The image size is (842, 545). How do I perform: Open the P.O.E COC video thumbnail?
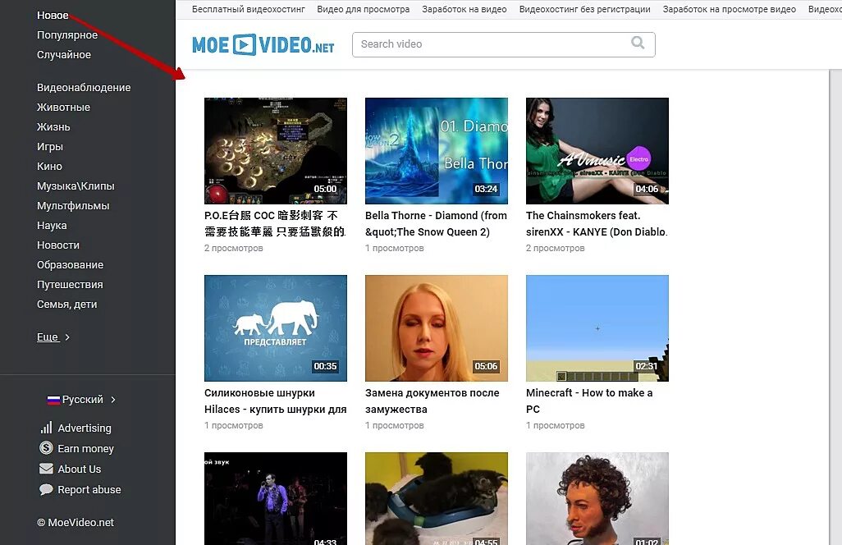276,151
